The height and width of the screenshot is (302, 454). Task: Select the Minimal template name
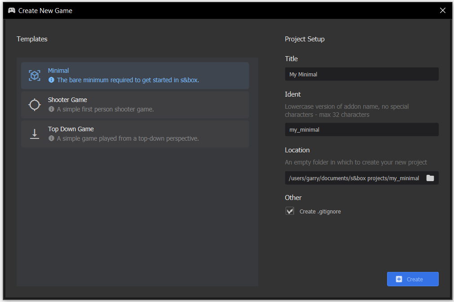pos(58,71)
